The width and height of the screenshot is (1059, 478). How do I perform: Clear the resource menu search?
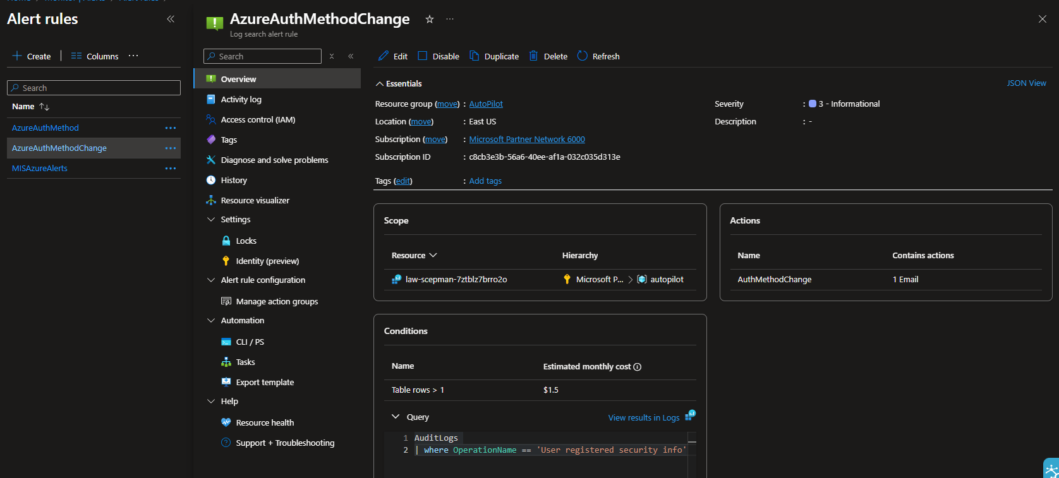[x=332, y=56]
